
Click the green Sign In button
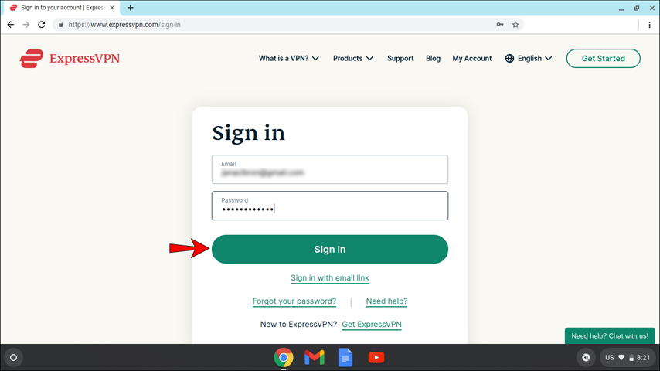(329, 250)
